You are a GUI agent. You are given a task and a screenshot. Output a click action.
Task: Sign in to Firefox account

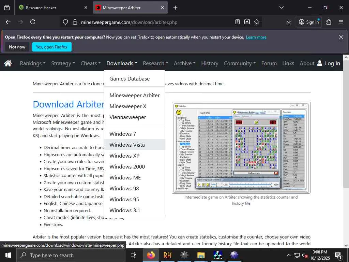[x=309, y=22]
